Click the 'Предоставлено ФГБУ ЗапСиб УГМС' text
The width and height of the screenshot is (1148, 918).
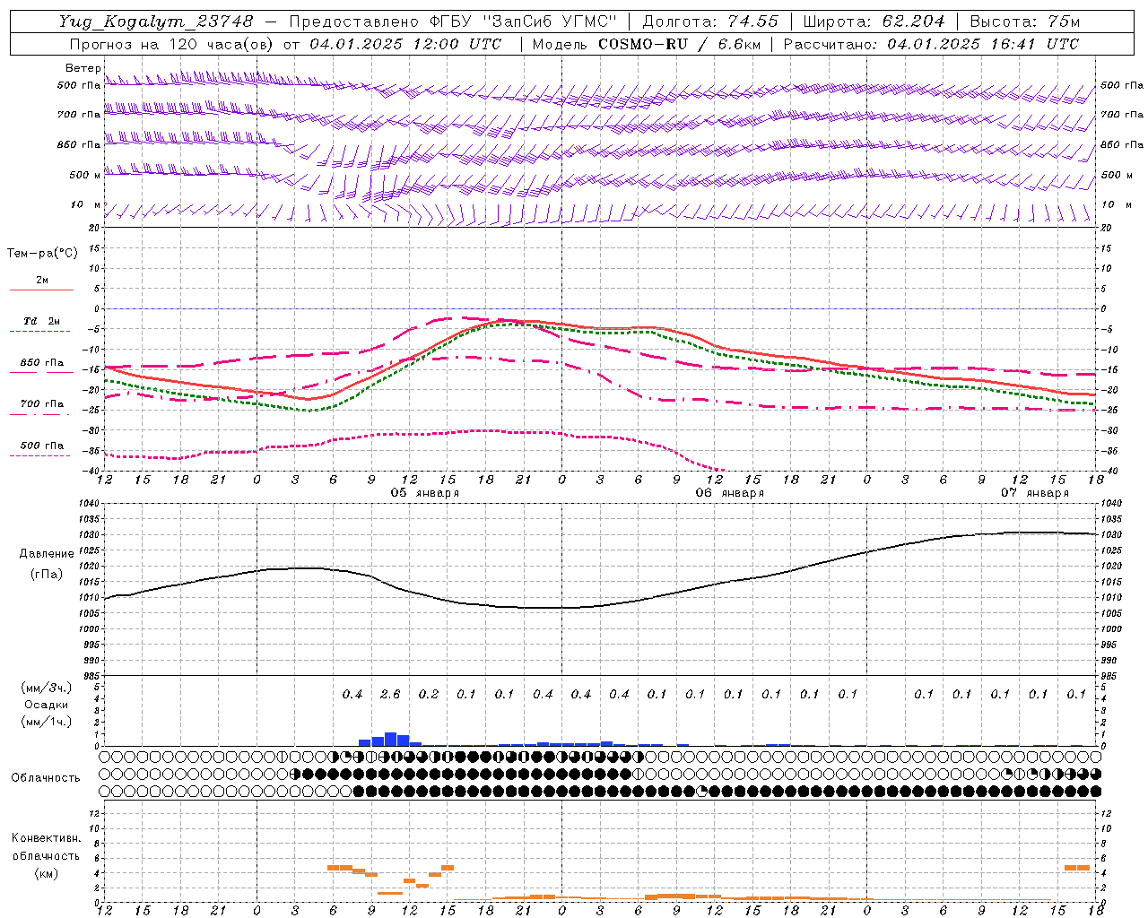pyautogui.click(x=453, y=22)
